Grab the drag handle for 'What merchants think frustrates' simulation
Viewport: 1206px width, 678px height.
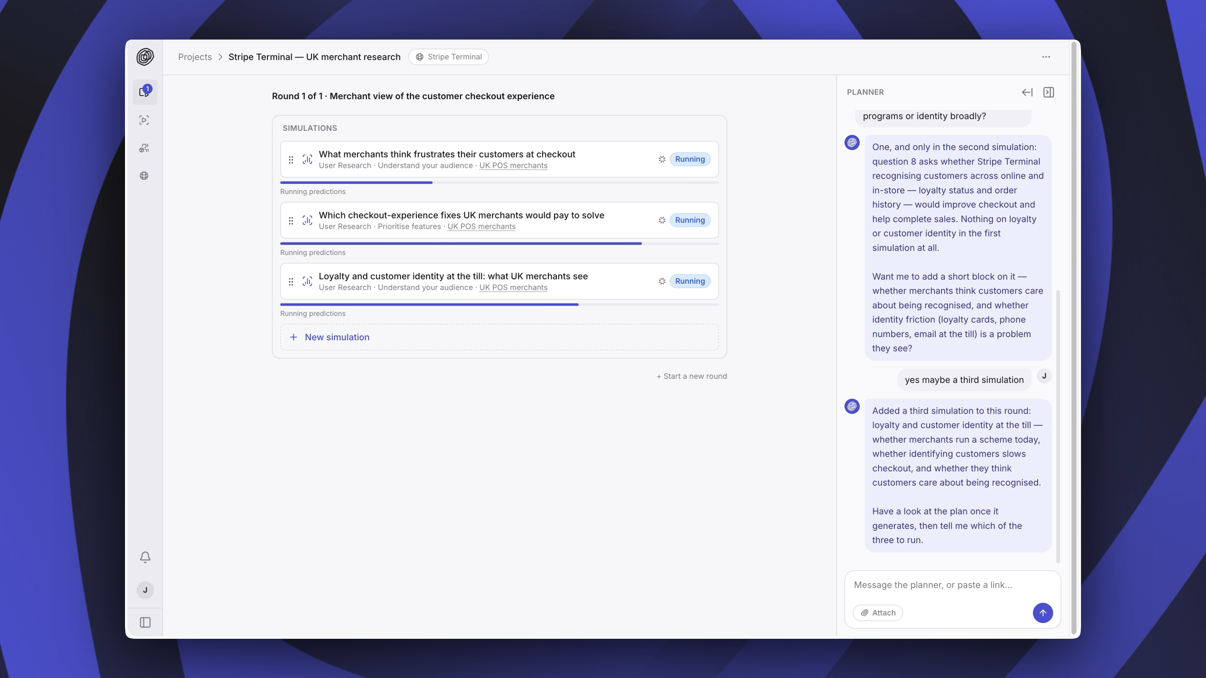coord(291,159)
